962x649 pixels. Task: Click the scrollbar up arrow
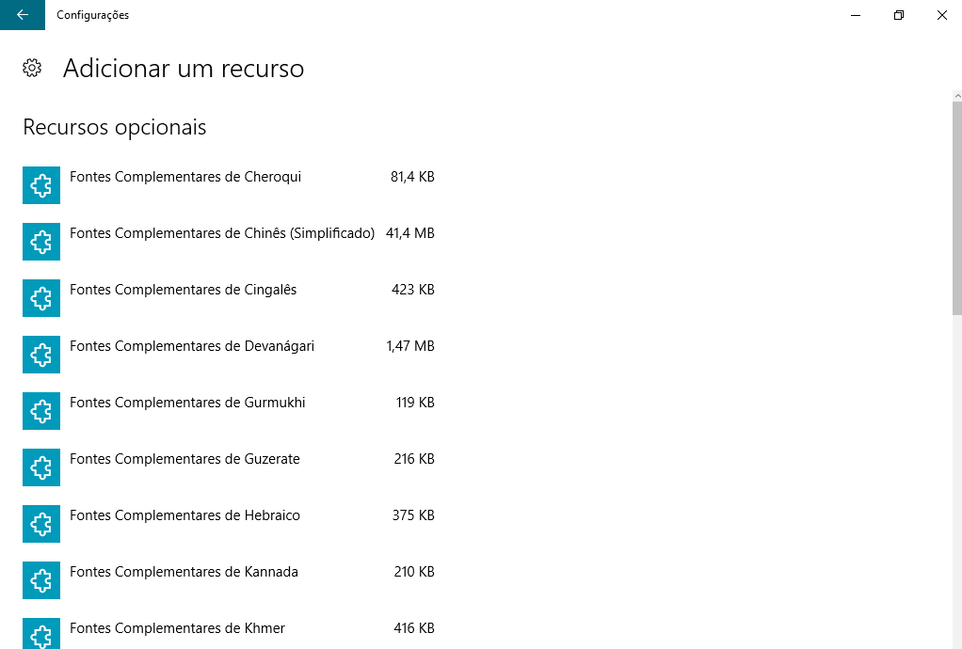[957, 96]
